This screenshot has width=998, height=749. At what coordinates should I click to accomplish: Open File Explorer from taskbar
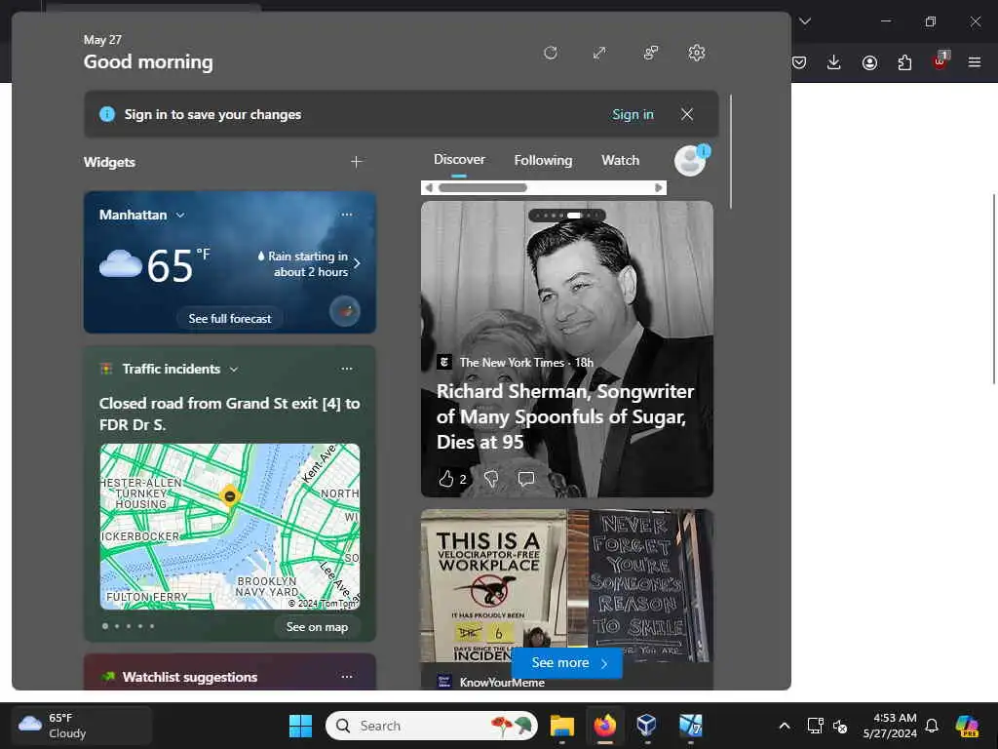562,726
